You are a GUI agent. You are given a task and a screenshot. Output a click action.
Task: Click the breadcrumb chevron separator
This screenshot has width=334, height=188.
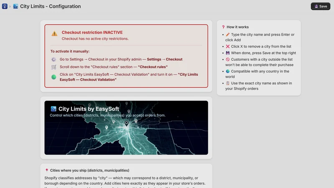[x=10, y=7]
